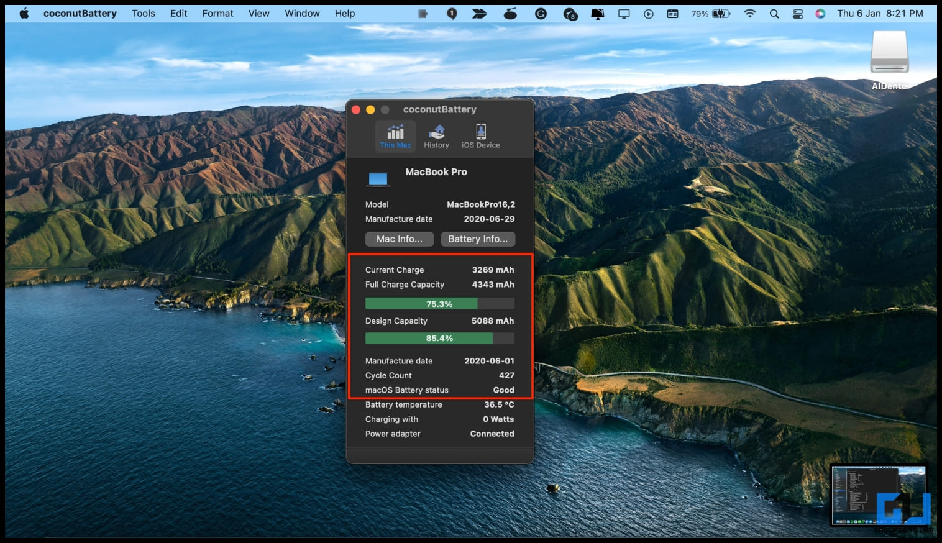Open the Format menu
942x543 pixels.
click(x=217, y=13)
